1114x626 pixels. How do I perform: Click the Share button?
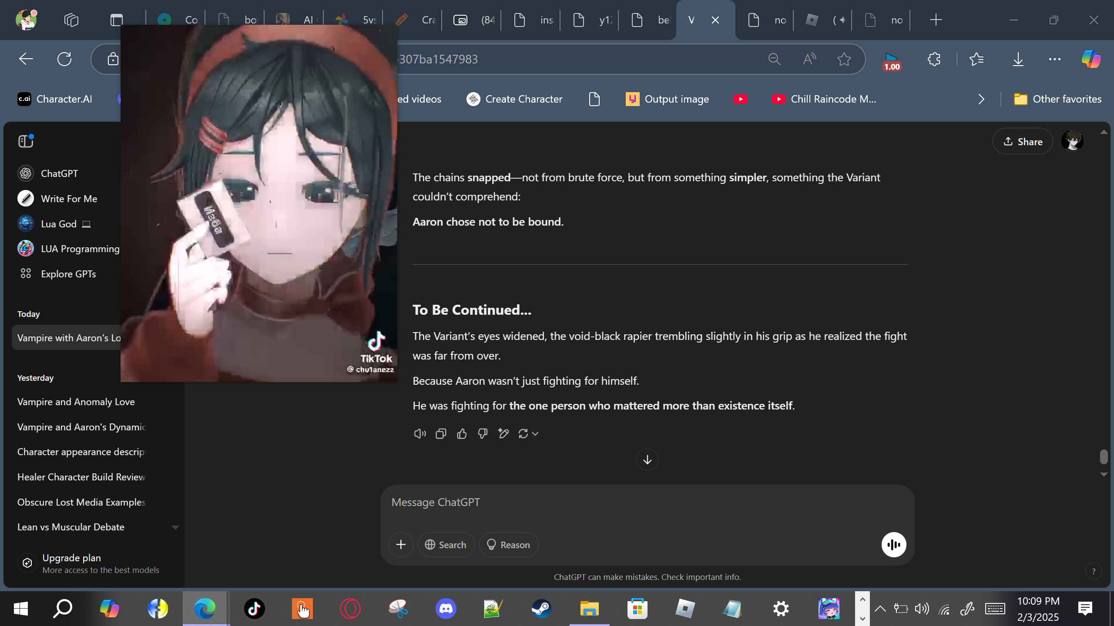[1023, 141]
